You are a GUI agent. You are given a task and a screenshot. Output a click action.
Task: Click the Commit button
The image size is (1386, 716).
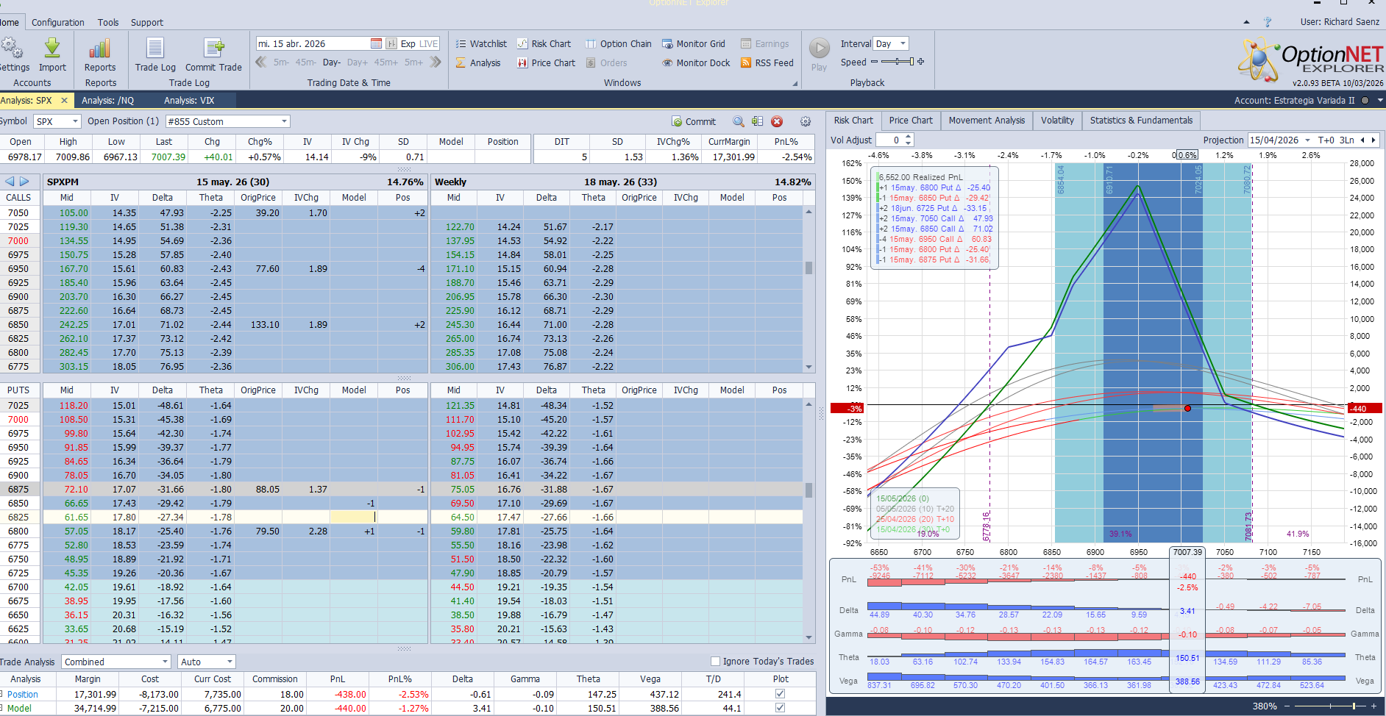[x=693, y=122]
